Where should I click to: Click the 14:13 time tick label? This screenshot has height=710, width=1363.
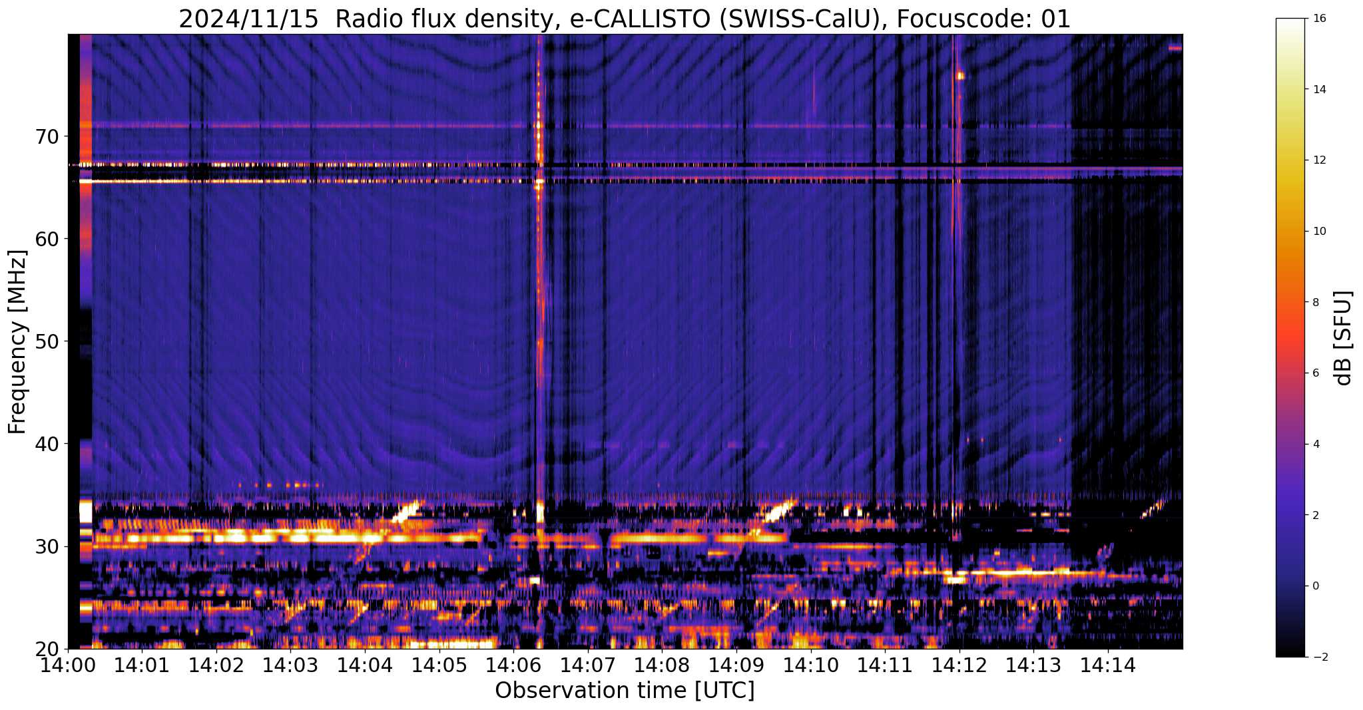click(x=1034, y=665)
